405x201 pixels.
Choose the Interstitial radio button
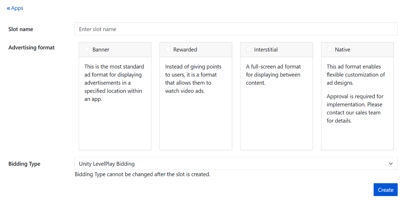click(x=249, y=49)
